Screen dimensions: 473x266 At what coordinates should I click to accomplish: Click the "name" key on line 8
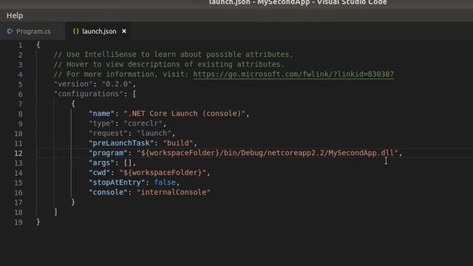coord(102,114)
